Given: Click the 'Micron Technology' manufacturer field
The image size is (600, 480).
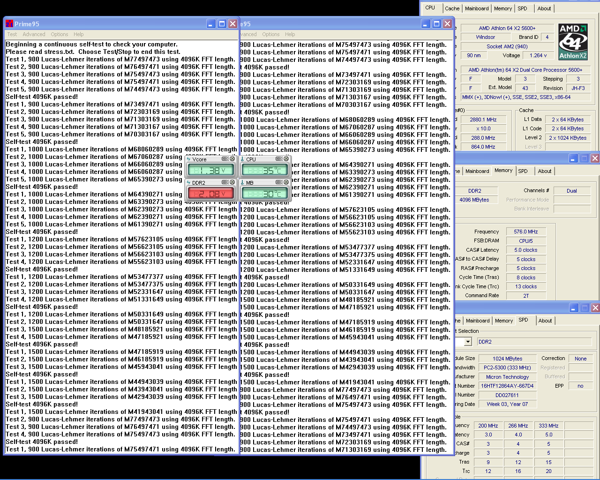Looking at the screenshot, I should [x=507, y=377].
